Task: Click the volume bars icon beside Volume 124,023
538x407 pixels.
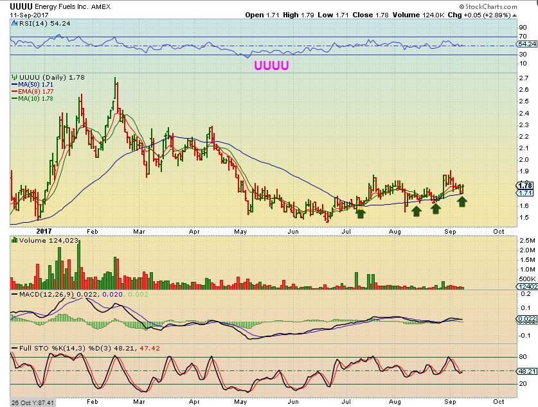Action: click(x=14, y=241)
